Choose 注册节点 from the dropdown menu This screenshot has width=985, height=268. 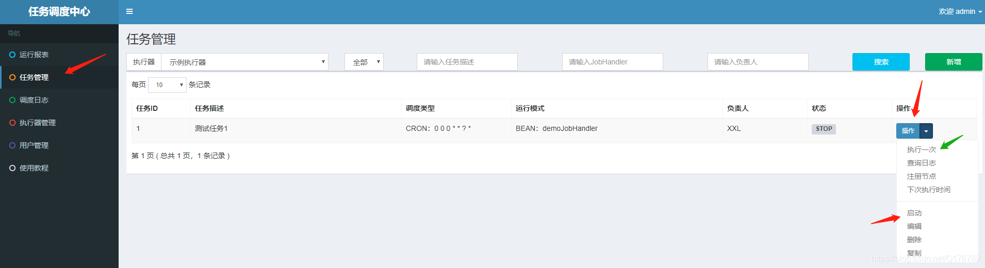click(x=922, y=176)
